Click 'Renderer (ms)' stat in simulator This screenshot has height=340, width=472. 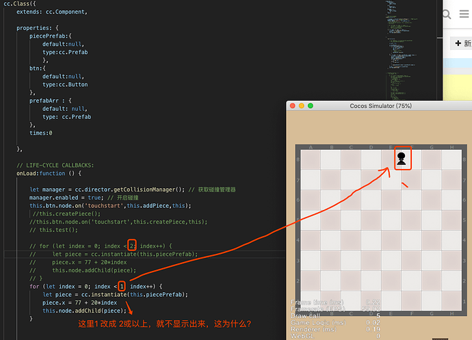(313, 330)
